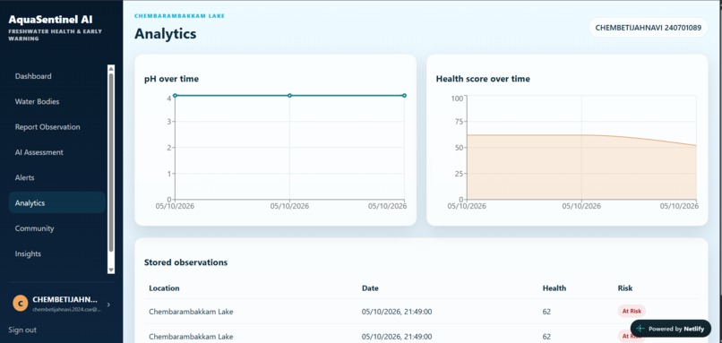This screenshot has width=722, height=343.
Task: Click the Sign out link
Action: [22, 330]
